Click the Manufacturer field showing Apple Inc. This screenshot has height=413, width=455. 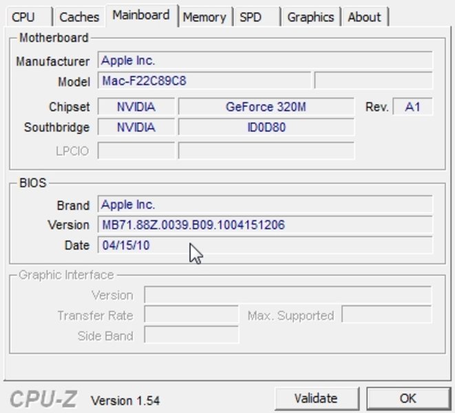(x=264, y=60)
